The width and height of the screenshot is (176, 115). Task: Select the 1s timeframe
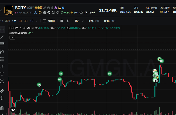(2, 21)
